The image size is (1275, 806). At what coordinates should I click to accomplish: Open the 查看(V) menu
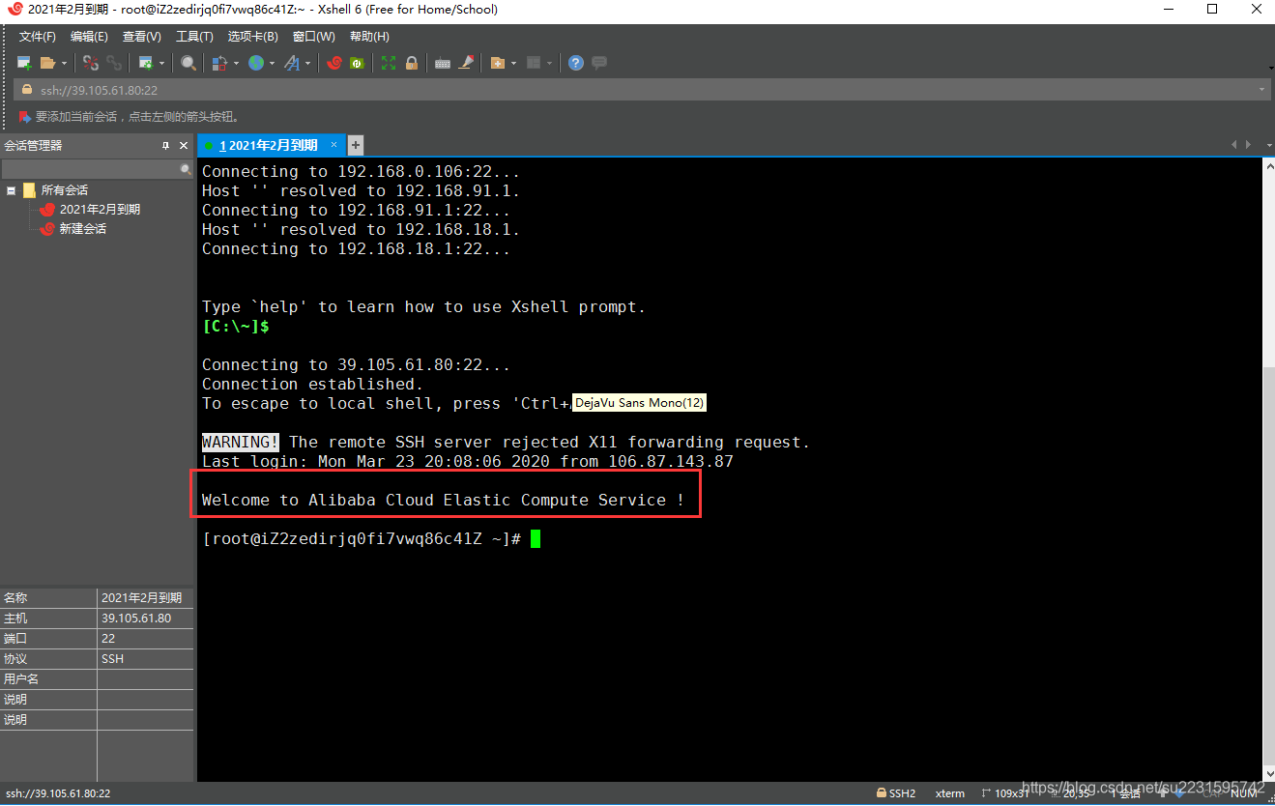click(x=142, y=37)
